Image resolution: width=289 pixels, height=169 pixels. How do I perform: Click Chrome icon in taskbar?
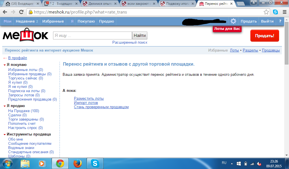coord(60,163)
